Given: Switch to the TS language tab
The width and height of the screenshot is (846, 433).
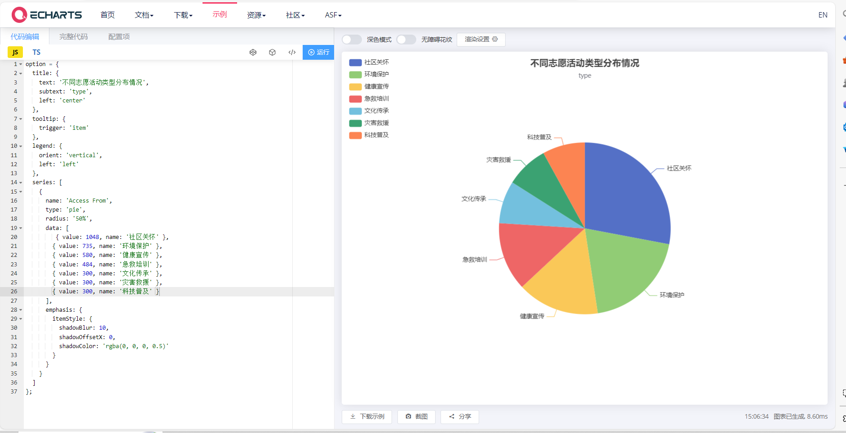Looking at the screenshot, I should click(36, 52).
